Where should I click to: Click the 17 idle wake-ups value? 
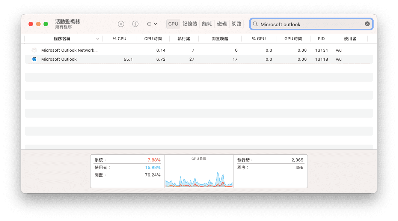point(235,59)
